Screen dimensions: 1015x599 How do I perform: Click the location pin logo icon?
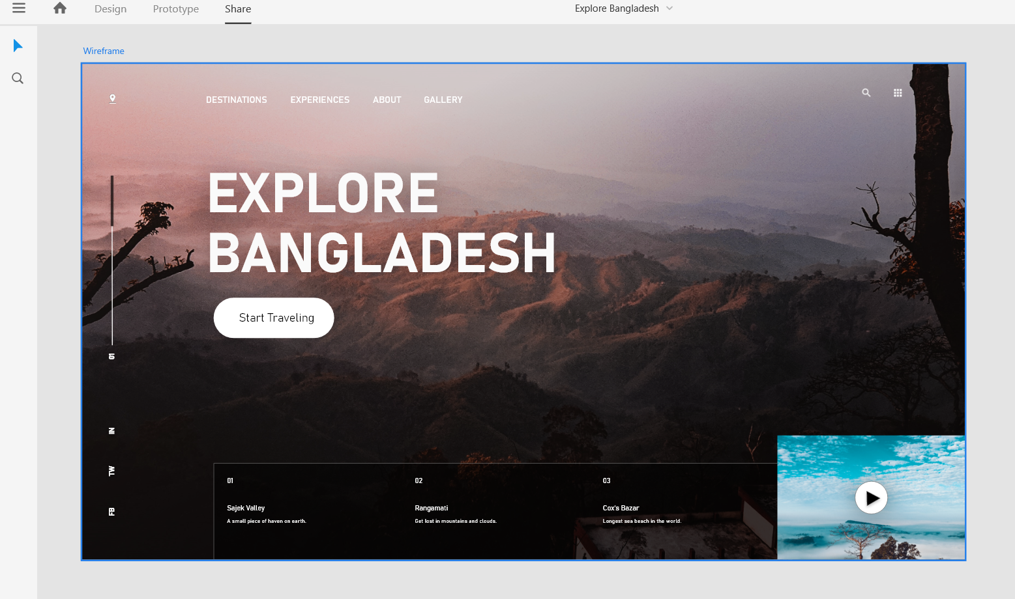coord(113,99)
